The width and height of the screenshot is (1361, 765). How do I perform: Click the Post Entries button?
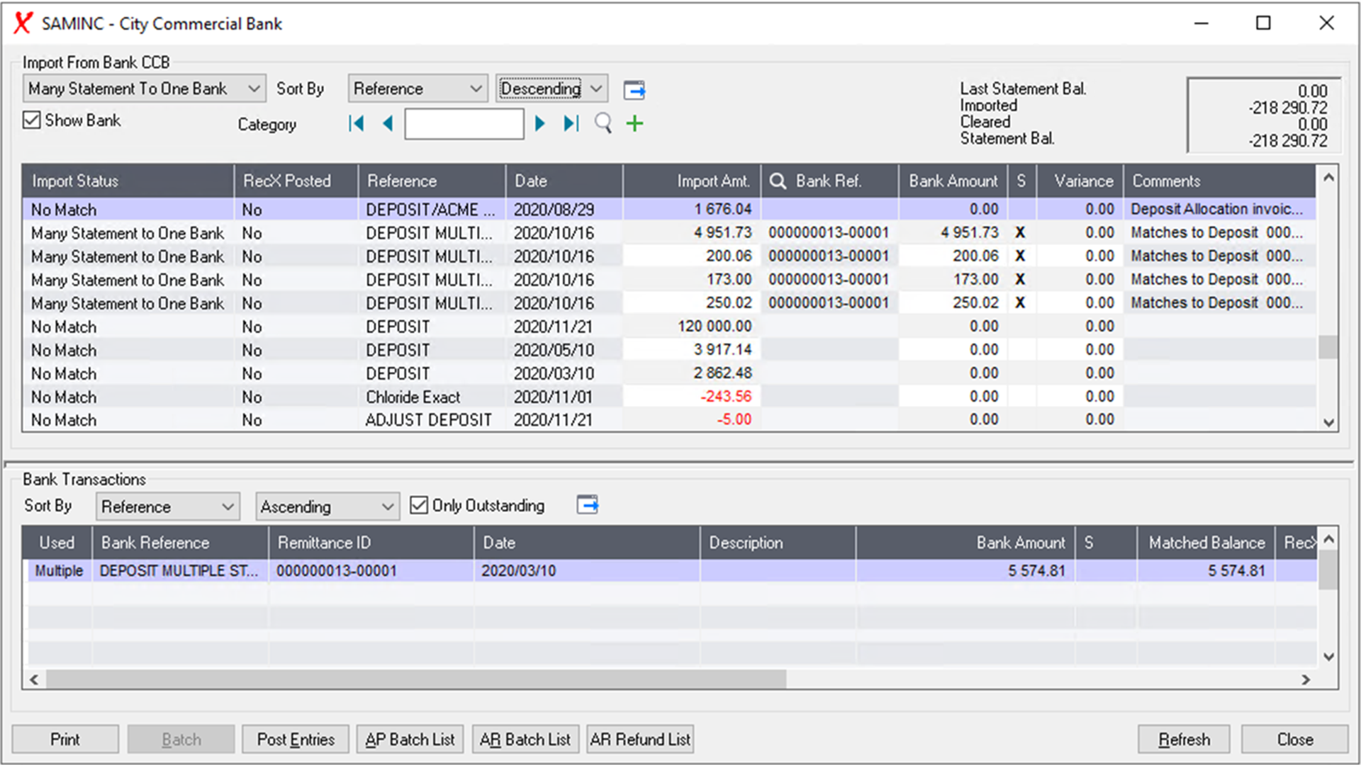[x=296, y=739]
